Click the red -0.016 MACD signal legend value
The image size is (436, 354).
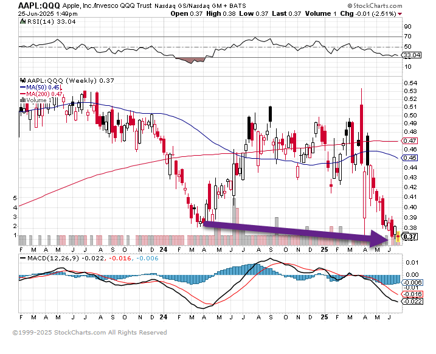pyautogui.click(x=120, y=259)
